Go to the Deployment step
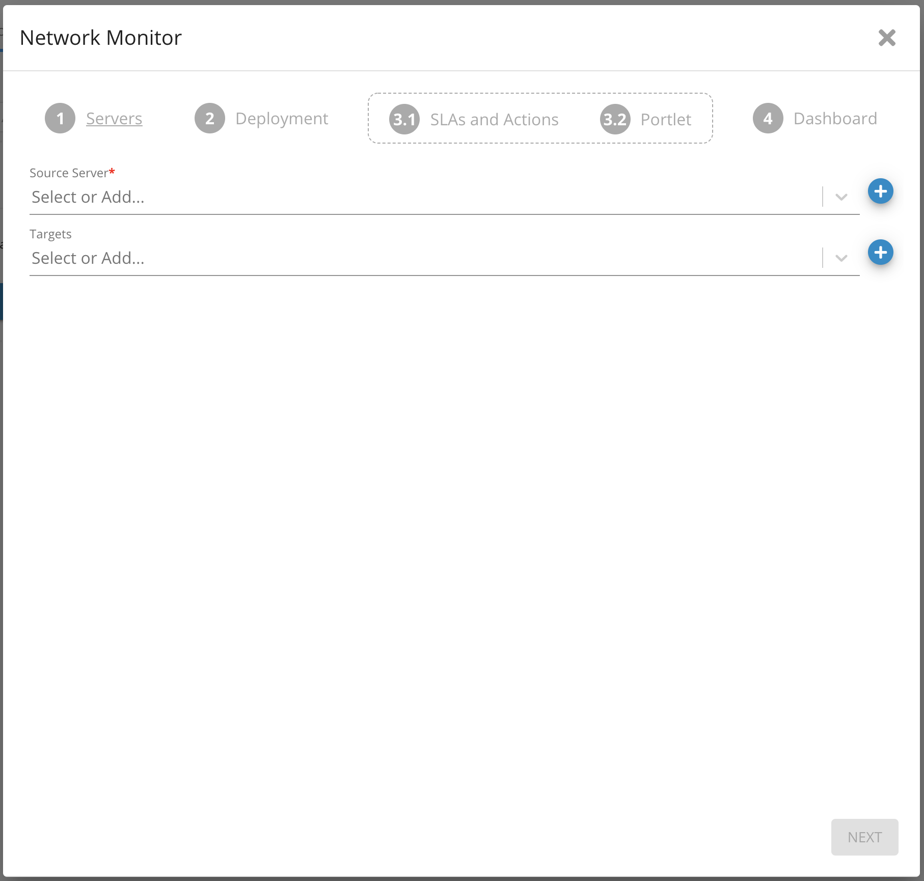Screen dimensions: 924x881 282,118
